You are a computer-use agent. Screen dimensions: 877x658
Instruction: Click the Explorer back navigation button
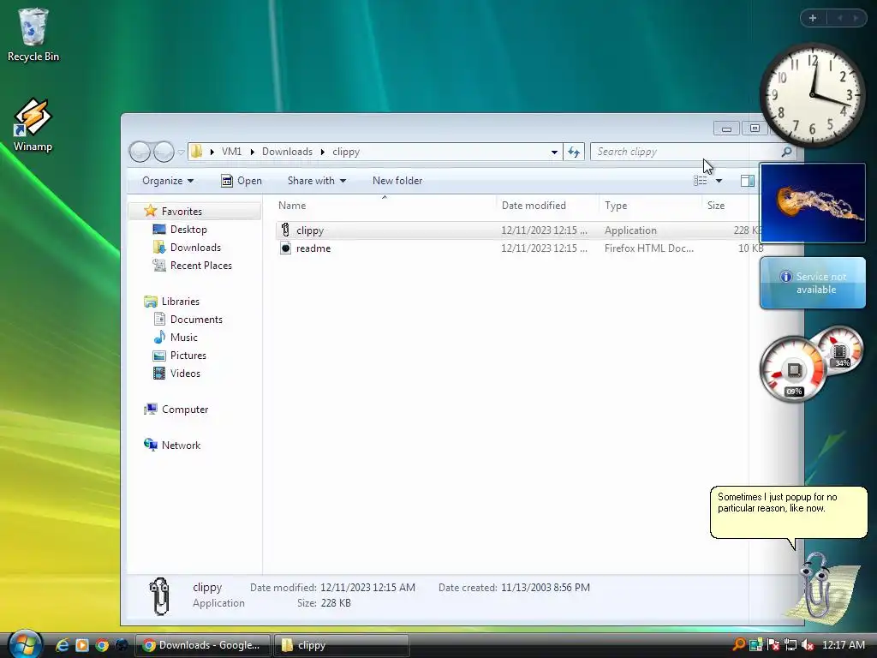click(140, 152)
